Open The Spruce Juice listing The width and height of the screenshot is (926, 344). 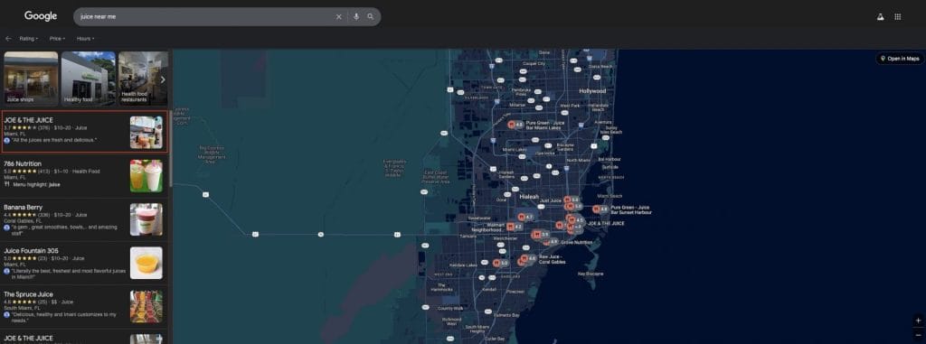[x=84, y=306]
